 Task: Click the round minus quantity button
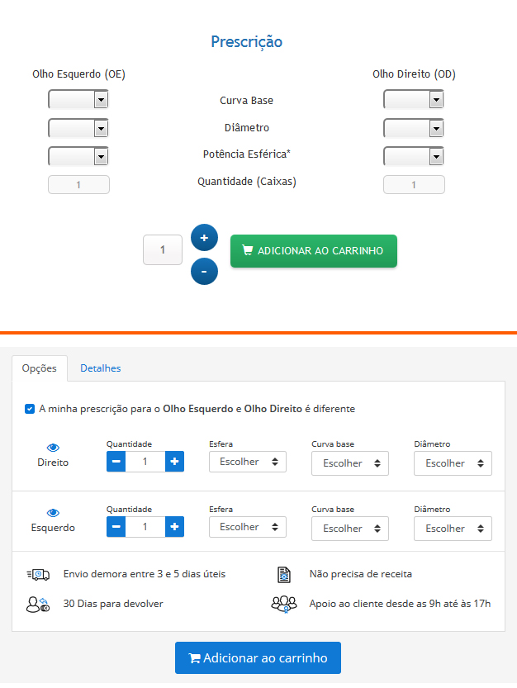pyautogui.click(x=204, y=271)
